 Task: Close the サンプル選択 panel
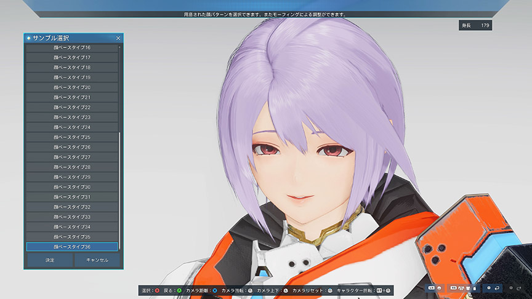118,38
